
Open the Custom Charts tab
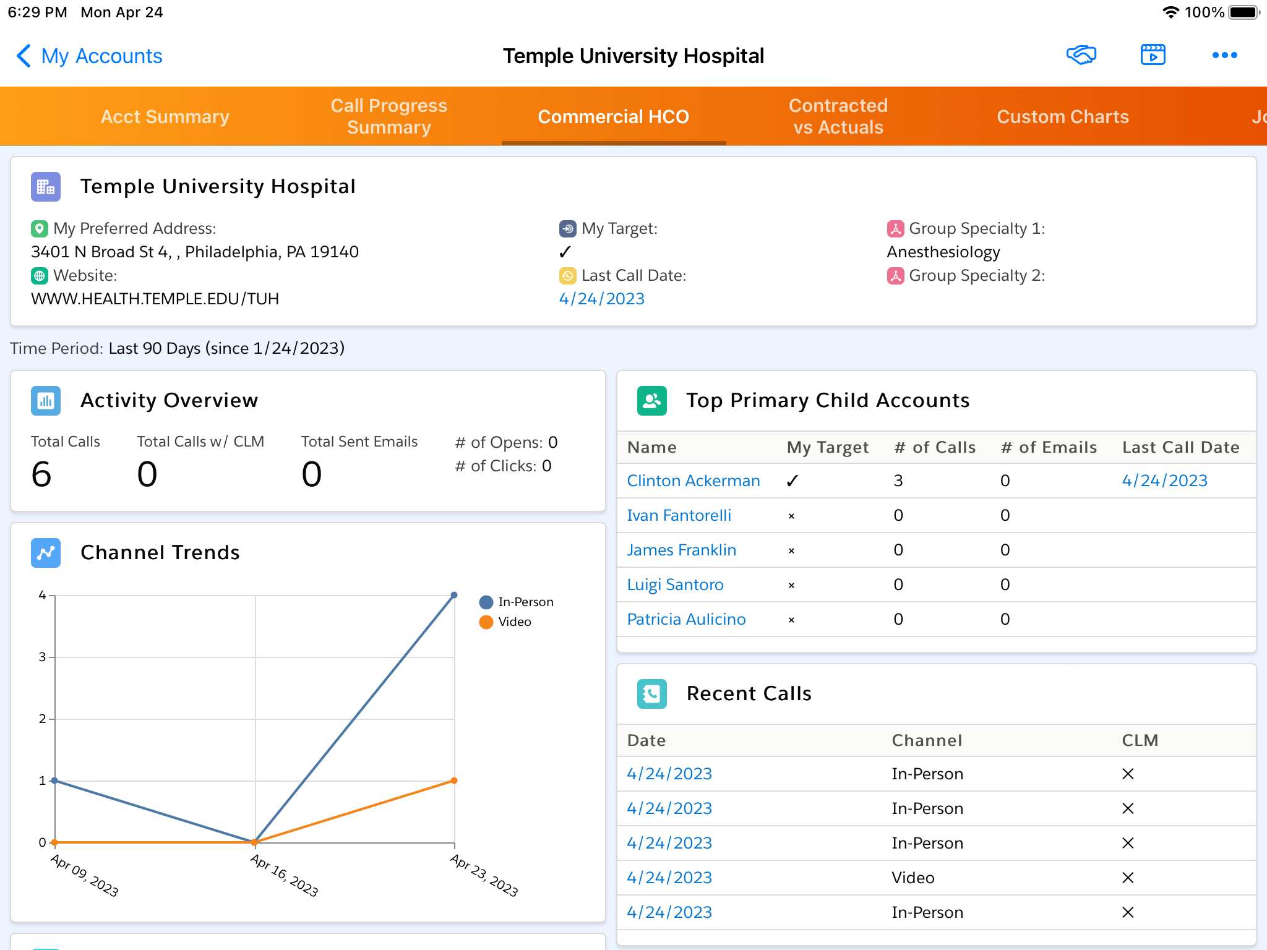[1062, 117]
